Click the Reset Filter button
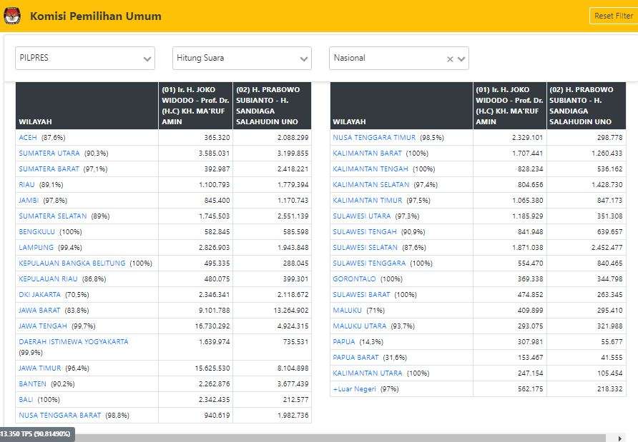This screenshot has height=442, width=638. (613, 16)
